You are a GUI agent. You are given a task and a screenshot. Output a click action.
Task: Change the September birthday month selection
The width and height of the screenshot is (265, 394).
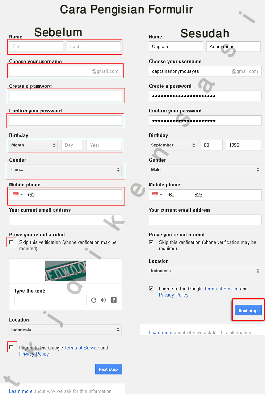click(x=173, y=145)
